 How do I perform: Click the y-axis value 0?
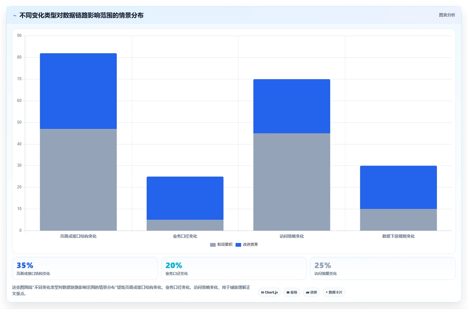tap(20, 231)
